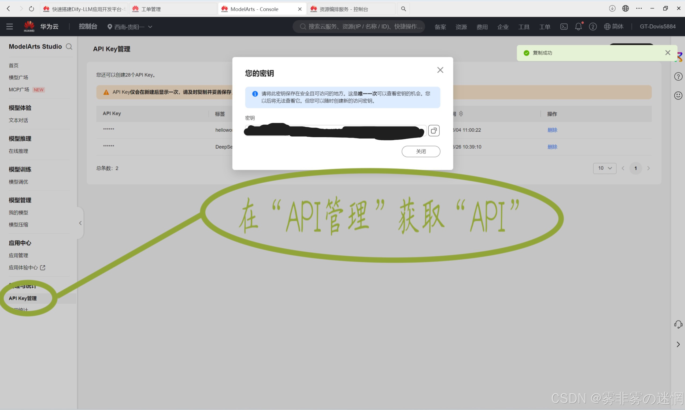Open the hamburger menu in the Huawei Cloud header
685x410 pixels.
(10, 27)
